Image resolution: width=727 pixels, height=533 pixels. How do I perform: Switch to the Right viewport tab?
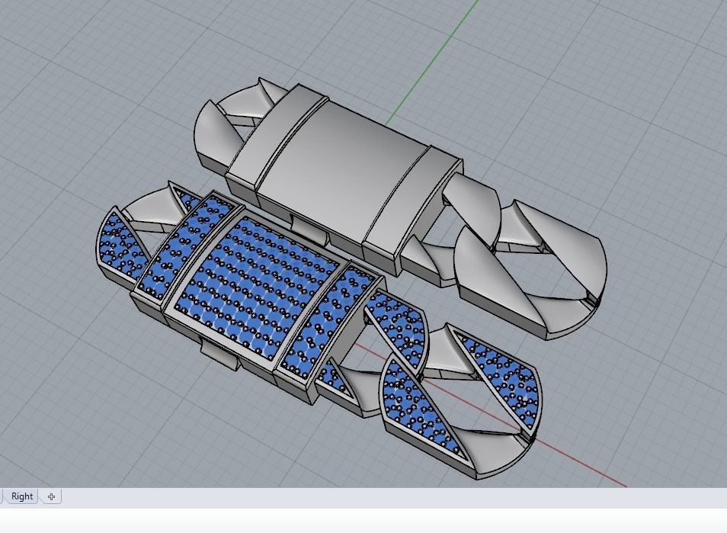tap(22, 496)
